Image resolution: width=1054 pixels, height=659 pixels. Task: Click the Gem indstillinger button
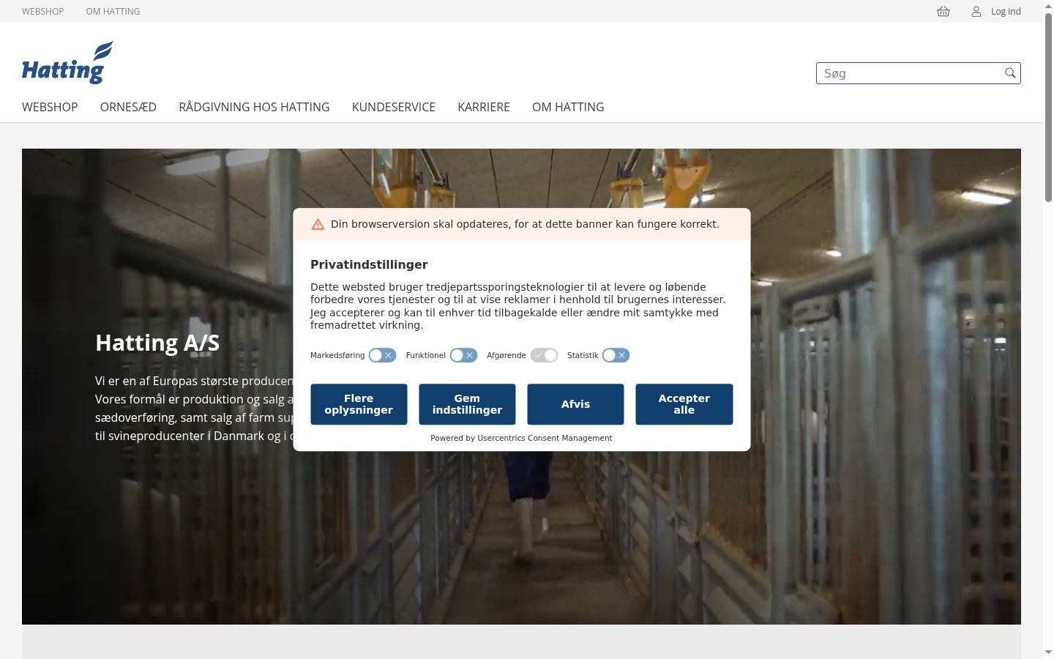pos(467,404)
